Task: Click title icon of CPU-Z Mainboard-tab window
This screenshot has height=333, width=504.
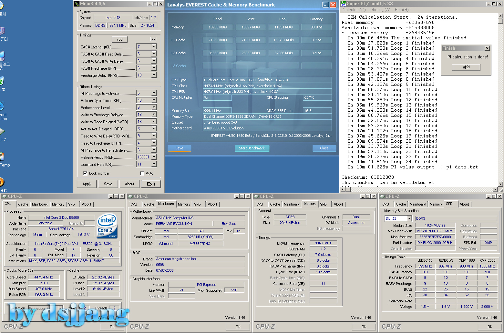Action: [x=130, y=196]
